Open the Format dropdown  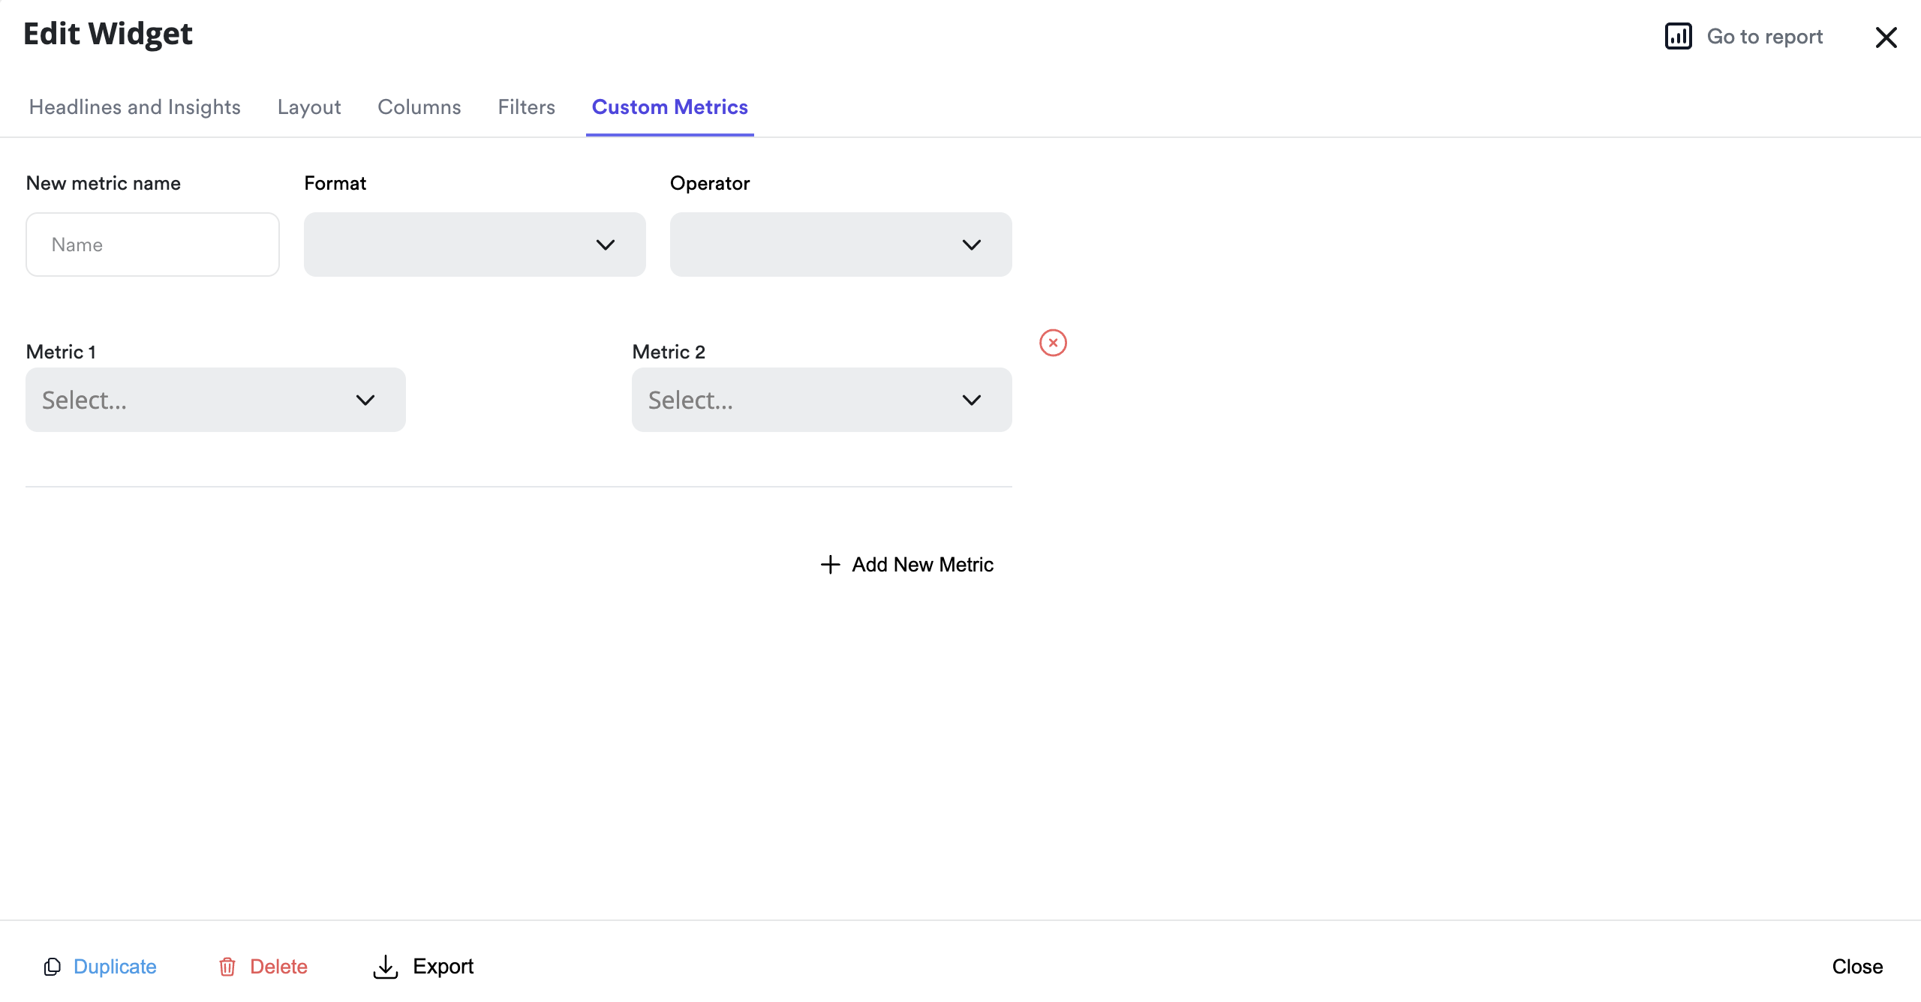pos(474,244)
